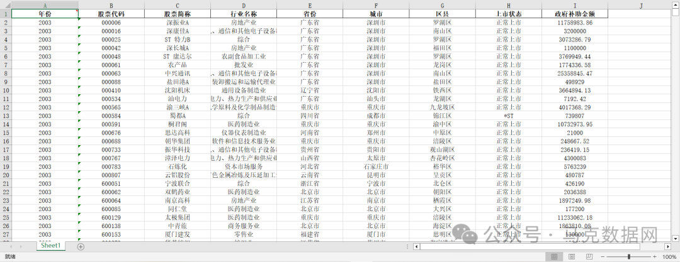Select the cell containing 九龙坡区
The width and height of the screenshot is (680, 262).
click(443, 107)
